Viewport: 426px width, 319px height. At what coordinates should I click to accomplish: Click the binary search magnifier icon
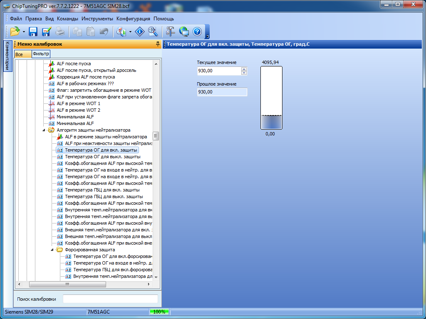pyautogui.click(x=153, y=31)
